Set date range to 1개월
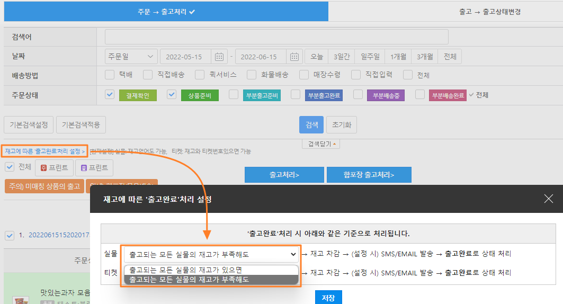This screenshot has height=304, width=563. point(398,57)
